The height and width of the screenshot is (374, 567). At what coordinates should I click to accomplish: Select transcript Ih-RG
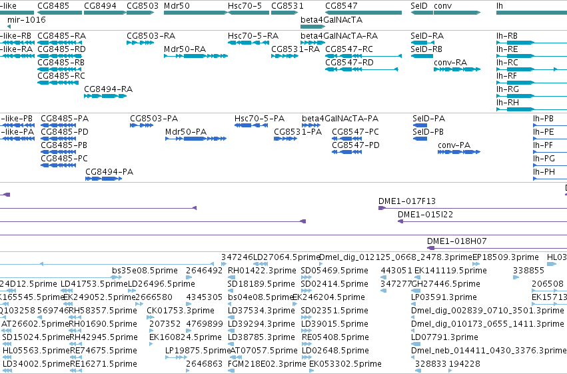click(x=532, y=96)
